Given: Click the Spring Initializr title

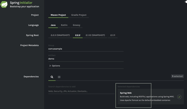Looking at the screenshot, I should click(21, 3).
